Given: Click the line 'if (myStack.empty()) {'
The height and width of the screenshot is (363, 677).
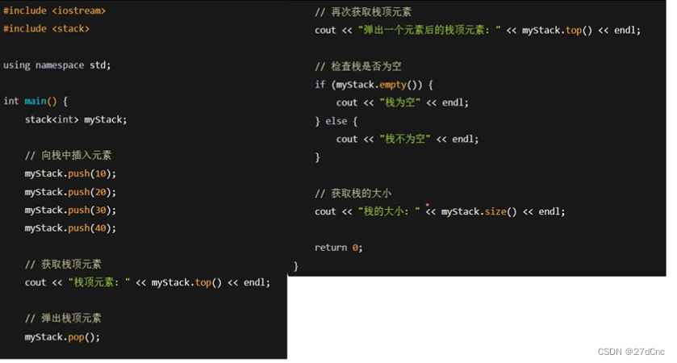Looking at the screenshot, I should [x=374, y=85].
